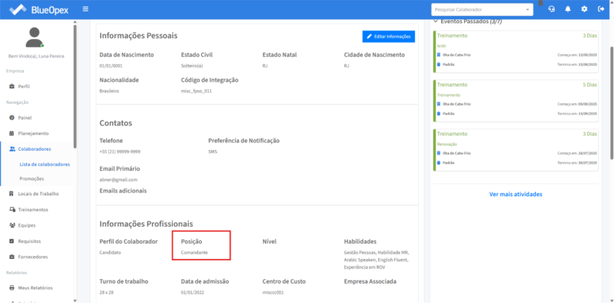Image resolution: width=614 pixels, height=303 pixels.
Task: Click the Treinamentos icon
Action: point(12,210)
